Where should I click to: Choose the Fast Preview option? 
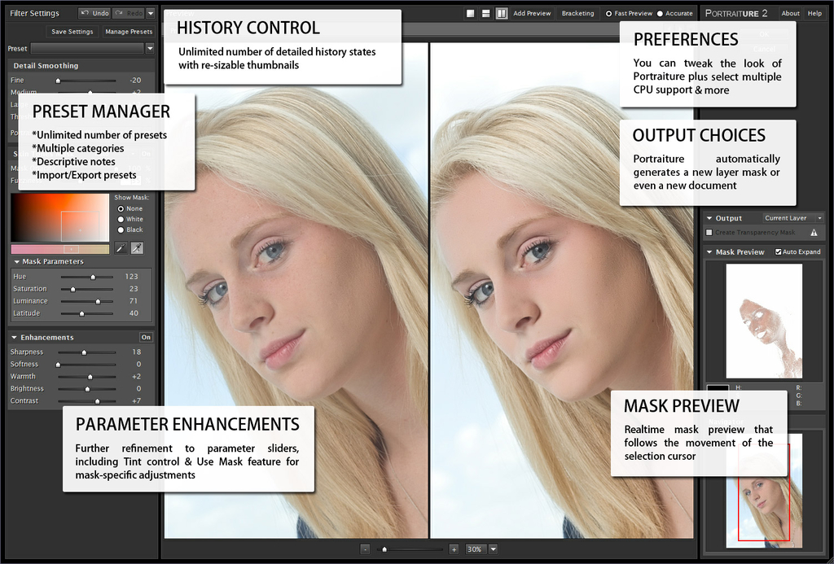pos(609,14)
